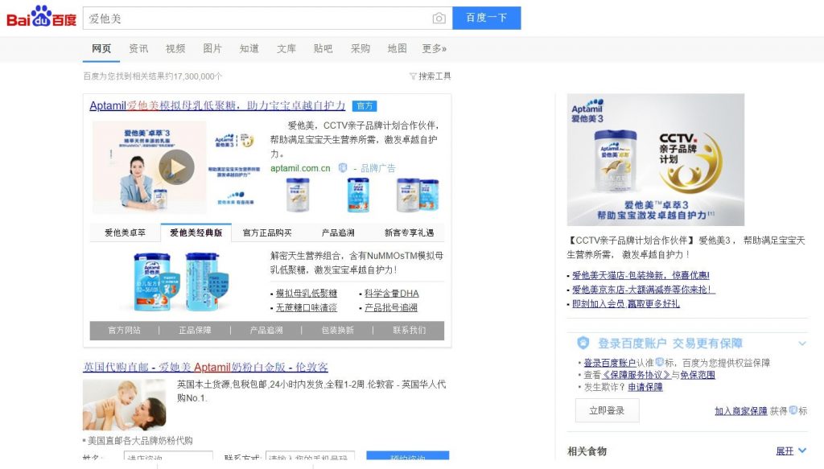Image resolution: width=824 pixels, height=469 pixels.
Task: Open the blue milk can thumbnail
Action: (358, 195)
